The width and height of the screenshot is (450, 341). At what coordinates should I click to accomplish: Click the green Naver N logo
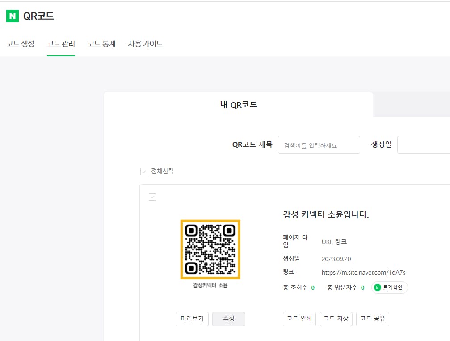13,16
